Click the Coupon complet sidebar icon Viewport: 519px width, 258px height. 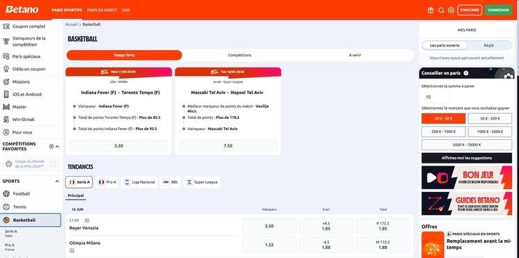point(6,26)
